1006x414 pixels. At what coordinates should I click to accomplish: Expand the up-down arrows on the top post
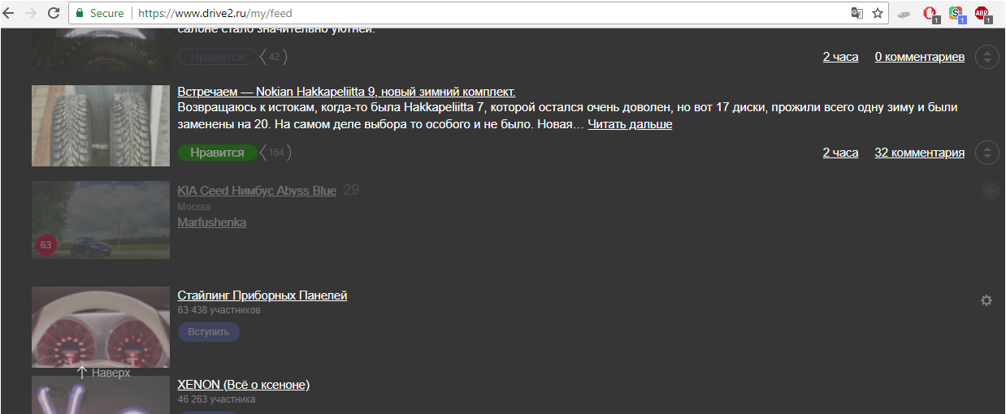point(986,57)
